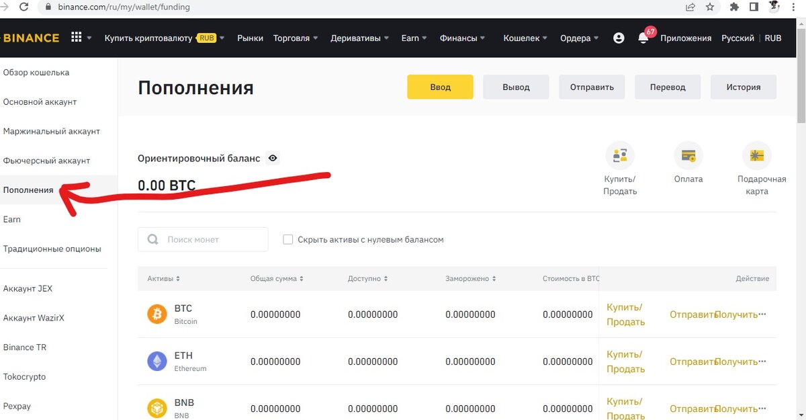806x420 pixels.
Task: Click the Оплата card icon
Action: click(x=688, y=155)
